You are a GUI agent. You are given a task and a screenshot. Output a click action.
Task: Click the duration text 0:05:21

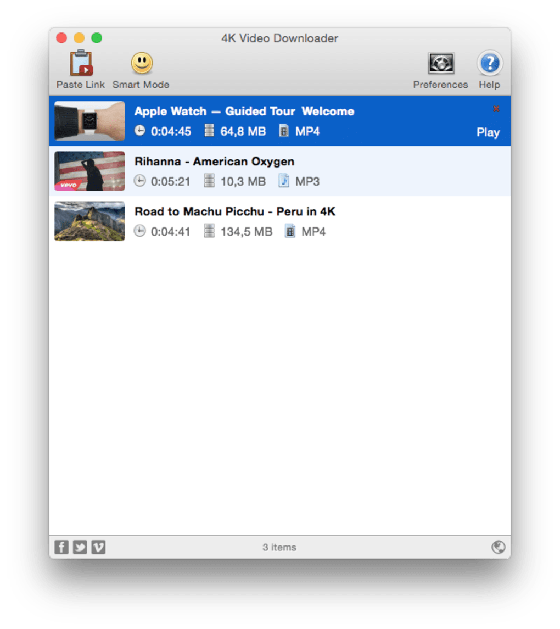click(170, 182)
